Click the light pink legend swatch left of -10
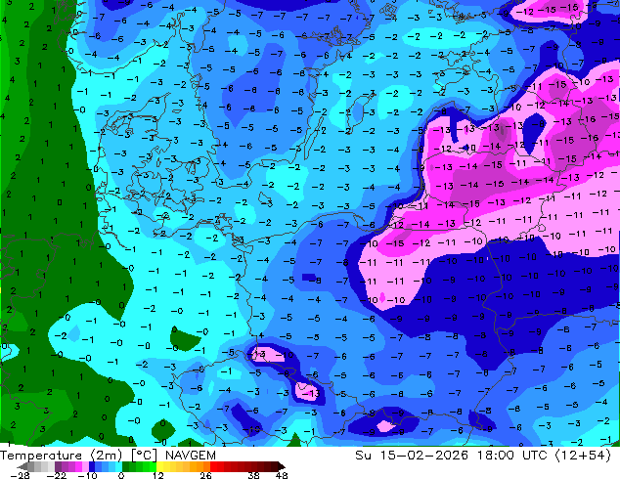Viewport: 620px width, 479px height. (85, 466)
